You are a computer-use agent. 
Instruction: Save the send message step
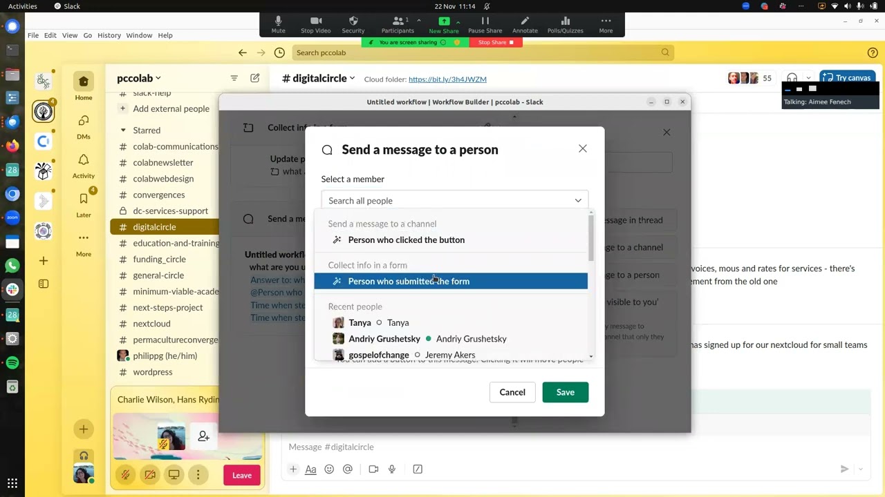point(565,392)
